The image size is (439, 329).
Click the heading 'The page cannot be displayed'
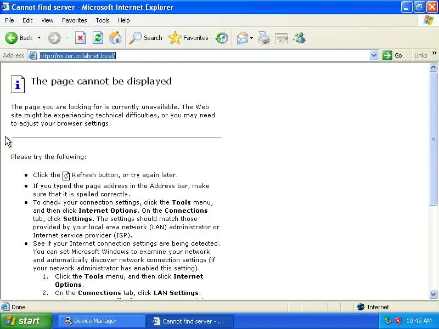(101, 81)
